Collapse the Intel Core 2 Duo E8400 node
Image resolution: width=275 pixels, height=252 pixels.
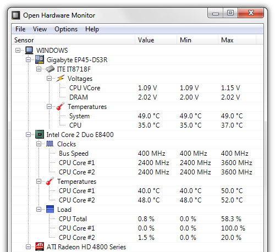(28, 134)
